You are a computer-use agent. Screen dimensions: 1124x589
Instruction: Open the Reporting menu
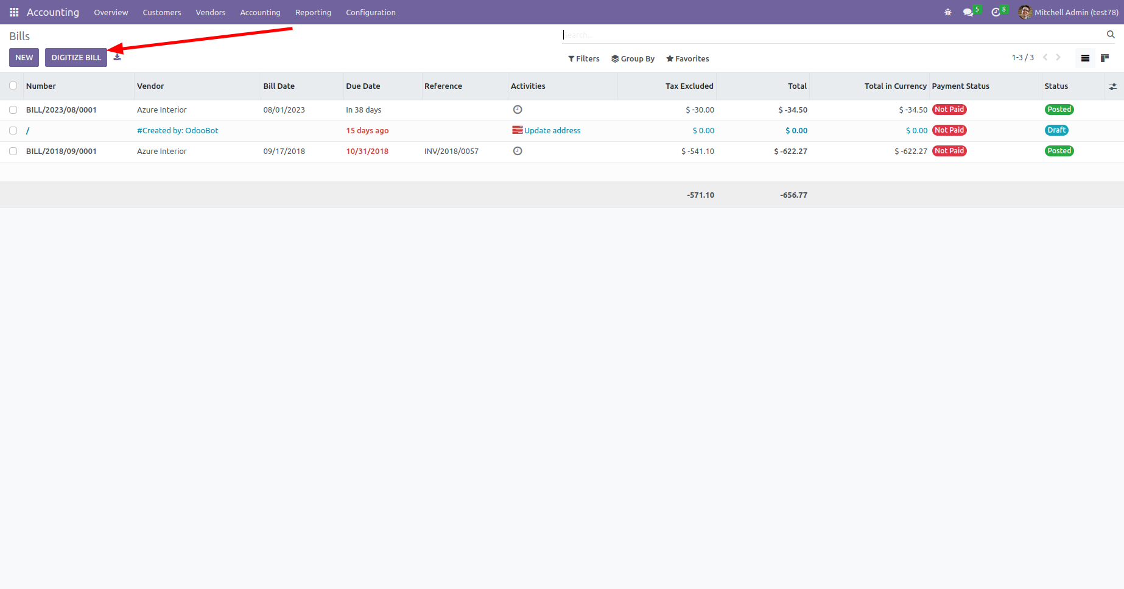coord(313,12)
